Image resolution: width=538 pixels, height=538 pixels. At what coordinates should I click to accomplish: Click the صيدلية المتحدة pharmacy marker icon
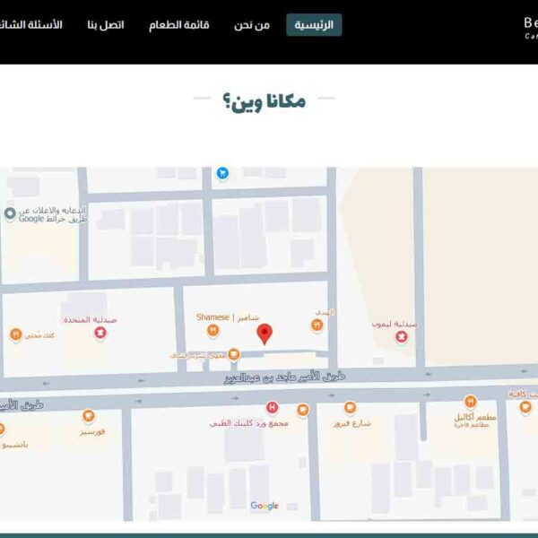click(x=100, y=333)
